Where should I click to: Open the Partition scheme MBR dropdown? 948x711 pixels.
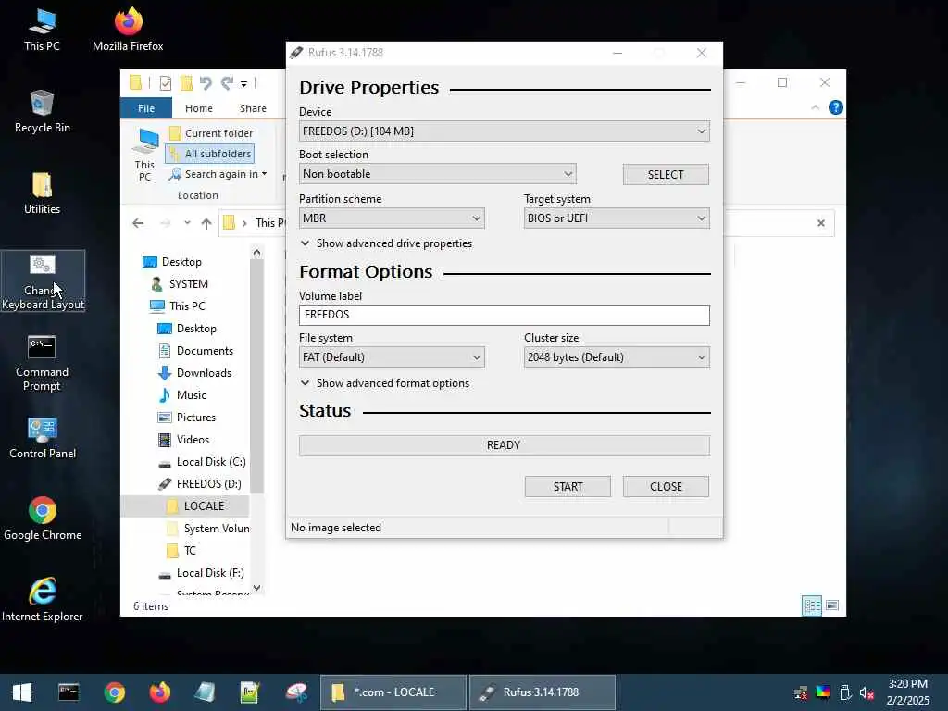[392, 218]
